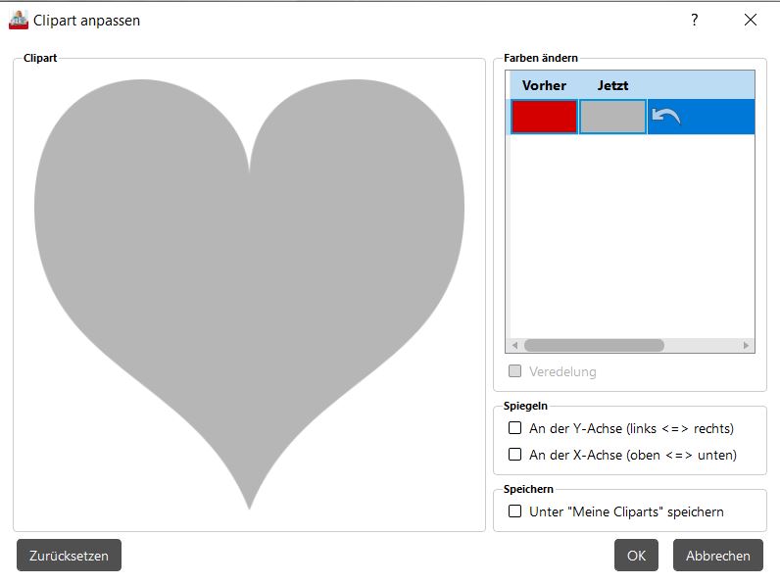Click the Zurücksetzen button

pos(69,556)
